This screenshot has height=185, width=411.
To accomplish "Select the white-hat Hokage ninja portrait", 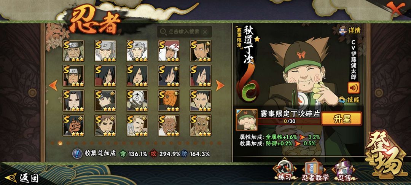I will pyautogui.click(x=169, y=51).
